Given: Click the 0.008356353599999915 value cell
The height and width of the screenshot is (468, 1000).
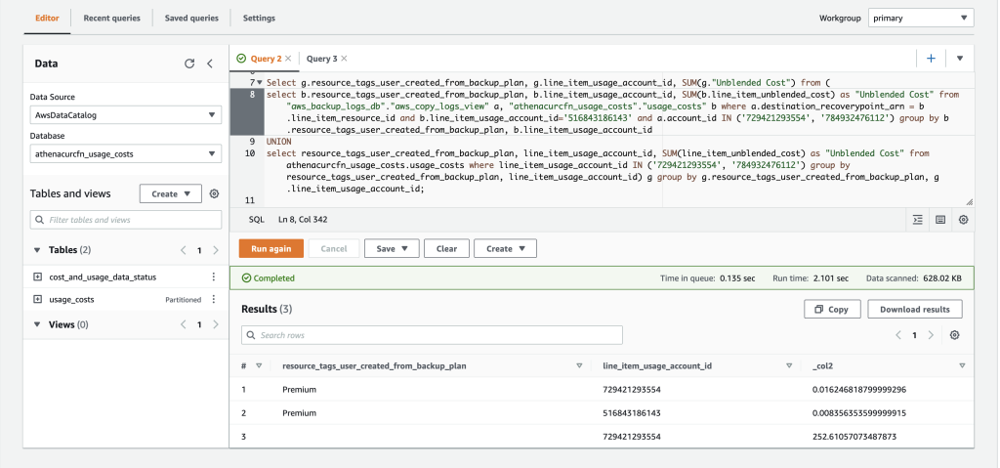Looking at the screenshot, I should pos(859,413).
